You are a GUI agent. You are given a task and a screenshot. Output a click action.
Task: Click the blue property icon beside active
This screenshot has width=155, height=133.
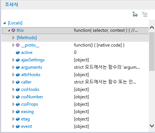point(18,52)
